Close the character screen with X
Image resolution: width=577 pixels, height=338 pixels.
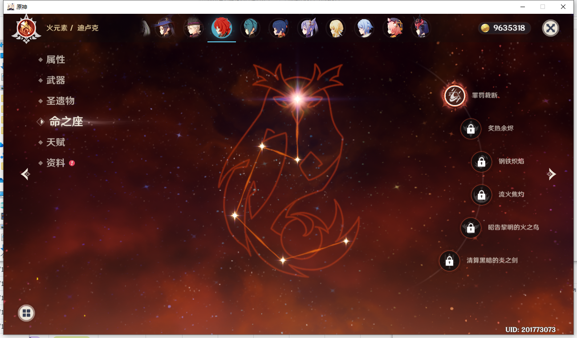pos(551,28)
